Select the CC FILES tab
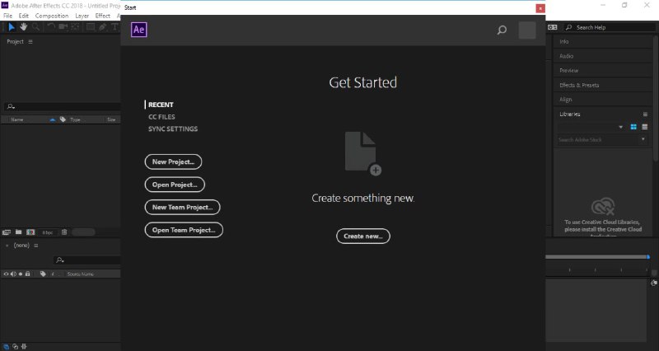The height and width of the screenshot is (351, 659). 161,117
